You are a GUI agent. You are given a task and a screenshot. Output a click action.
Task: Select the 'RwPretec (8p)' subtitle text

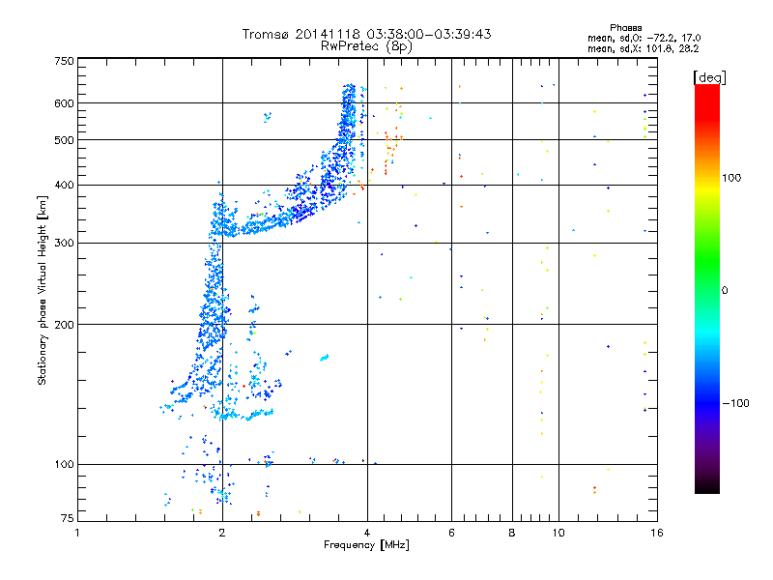pyautogui.click(x=366, y=46)
